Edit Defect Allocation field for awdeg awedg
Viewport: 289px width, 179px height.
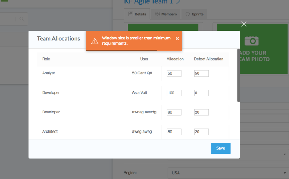coord(201,112)
